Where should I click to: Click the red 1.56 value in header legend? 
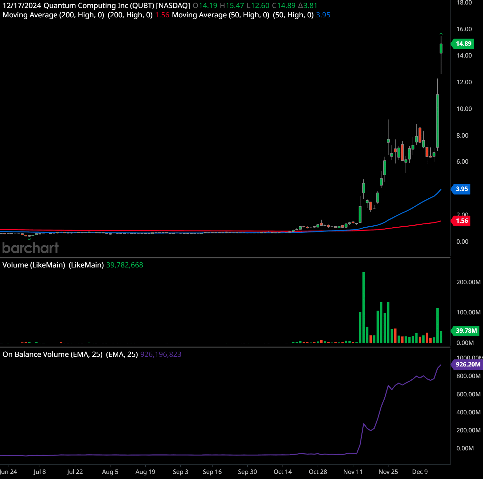click(162, 15)
